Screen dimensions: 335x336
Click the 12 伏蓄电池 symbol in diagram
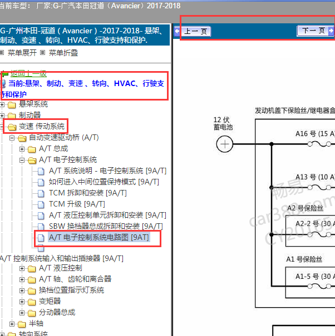225,144
